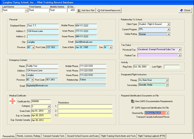Close the Pilot Training Record window
Image resolution: width=194 pixels, height=139 pixels.
[x=185, y=10]
